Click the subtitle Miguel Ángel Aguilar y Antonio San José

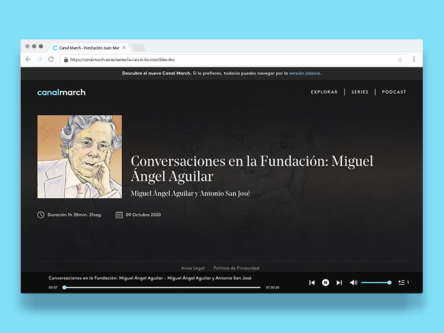coord(191,194)
